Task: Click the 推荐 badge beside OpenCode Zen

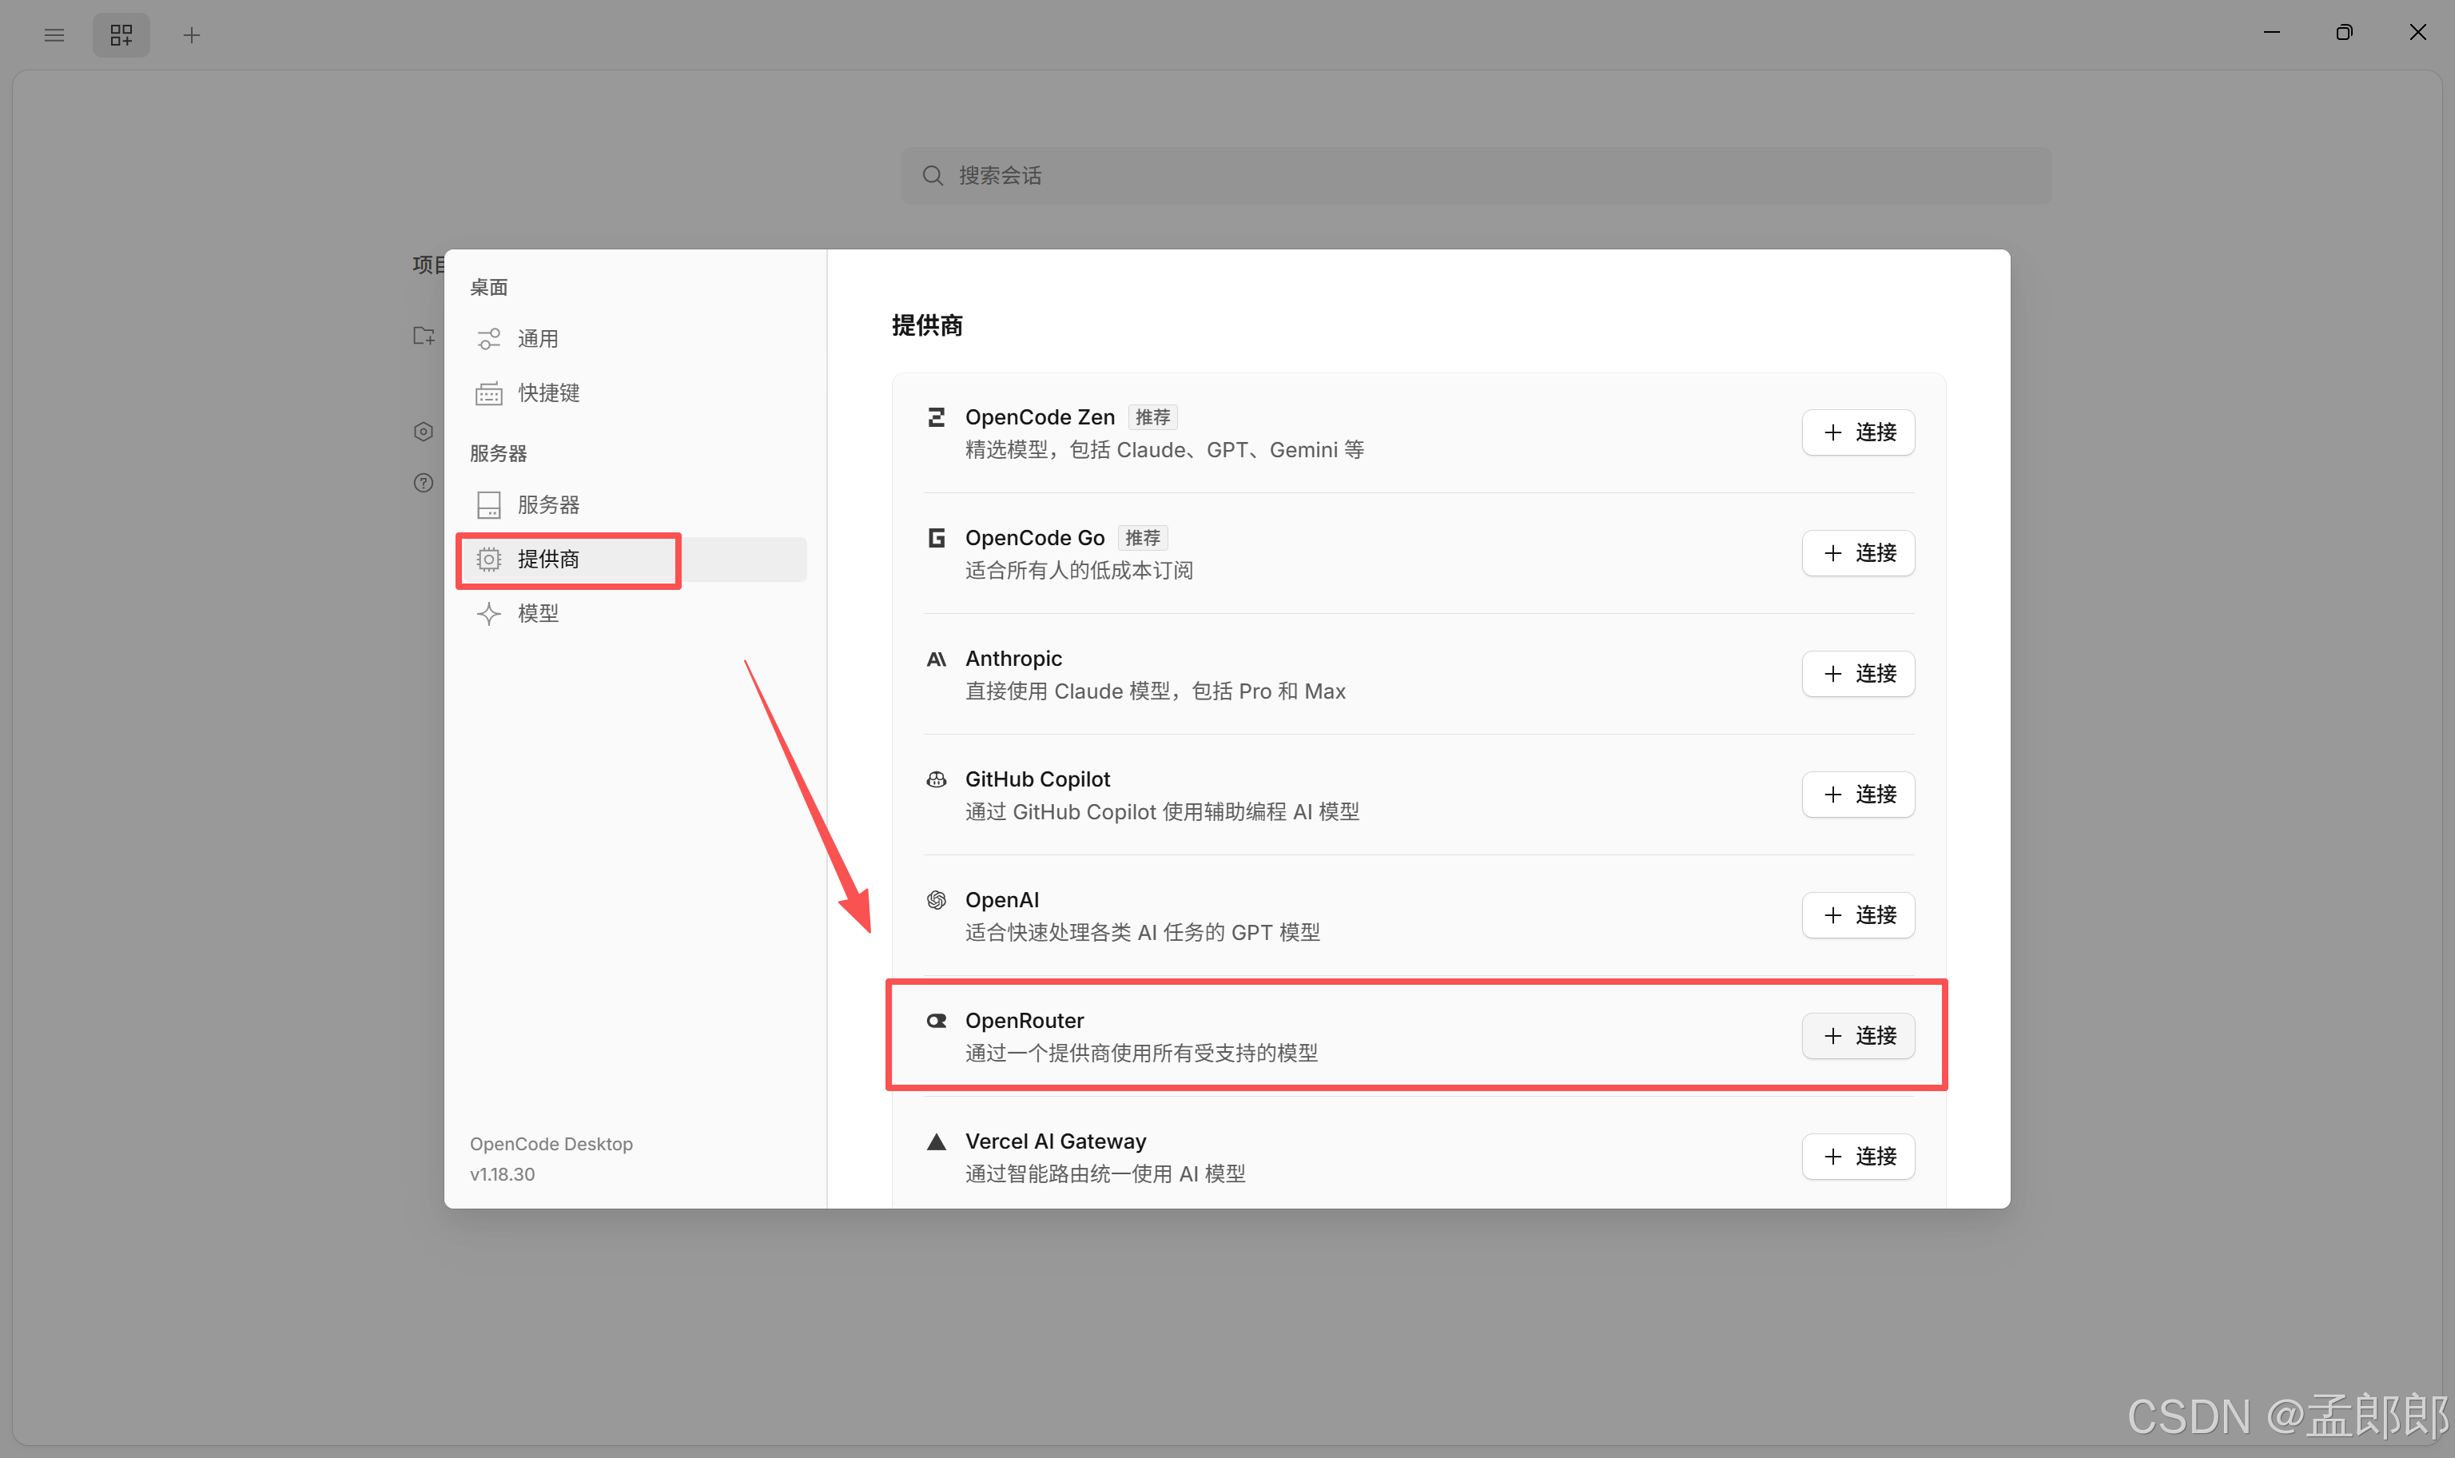Action: pos(1152,417)
